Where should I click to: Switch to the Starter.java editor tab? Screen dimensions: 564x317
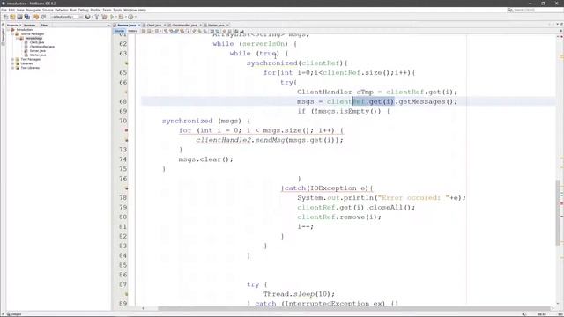[216, 26]
